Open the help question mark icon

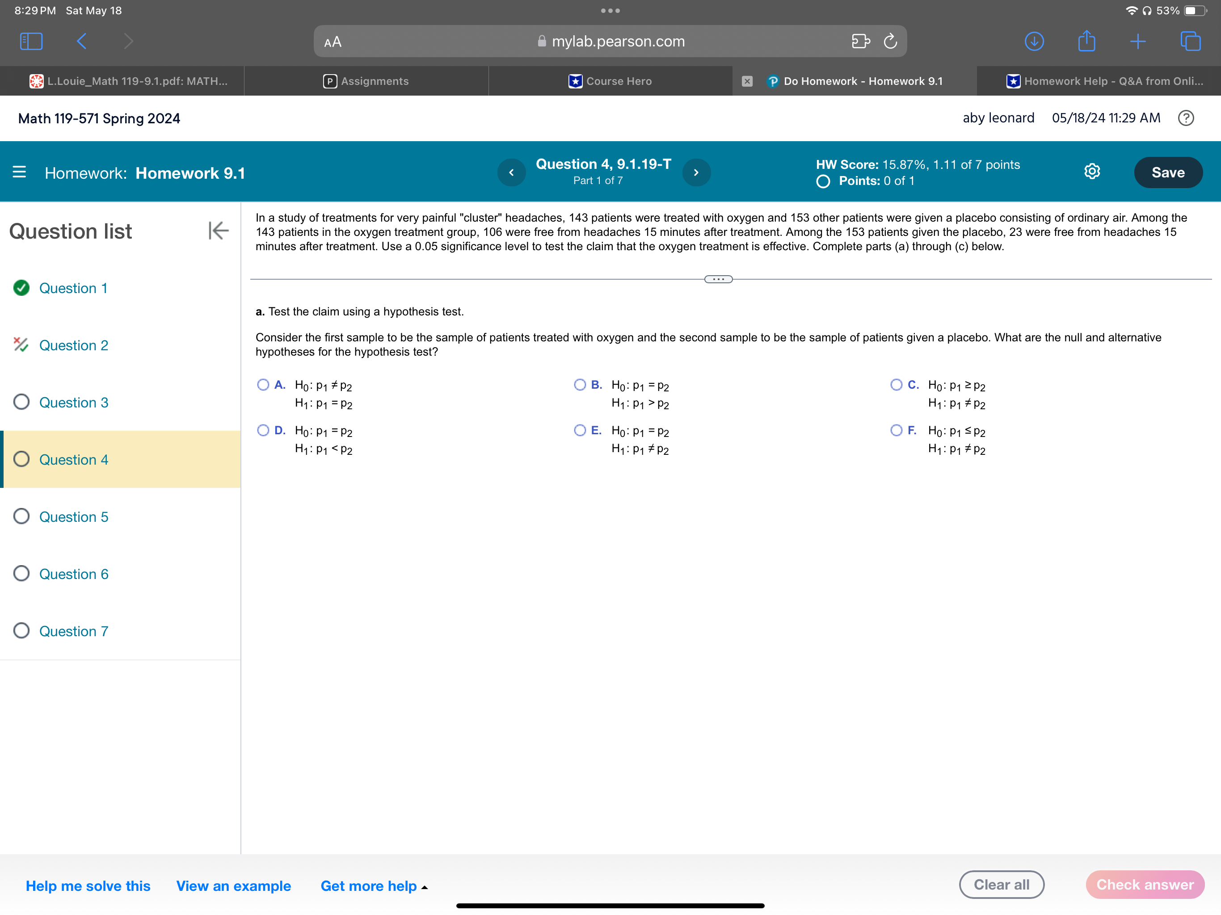coord(1186,118)
